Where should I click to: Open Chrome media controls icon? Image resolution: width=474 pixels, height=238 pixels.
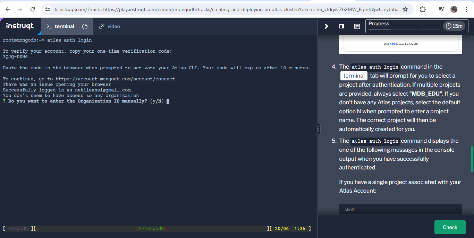(441, 9)
